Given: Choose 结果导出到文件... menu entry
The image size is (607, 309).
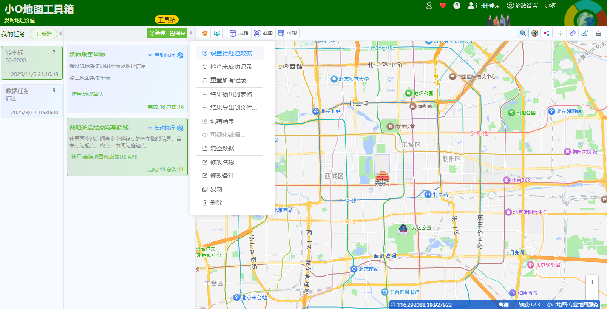Looking at the screenshot, I should (x=230, y=108).
